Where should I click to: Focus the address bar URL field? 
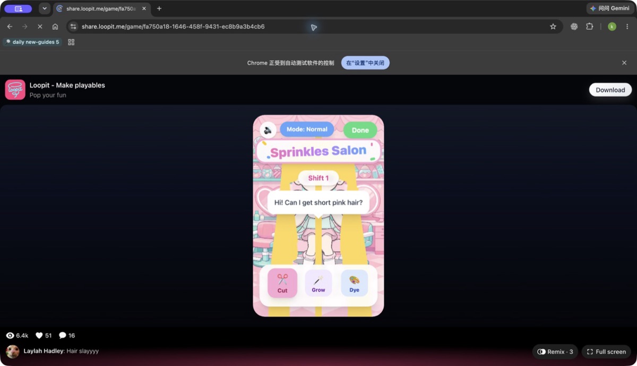(314, 27)
